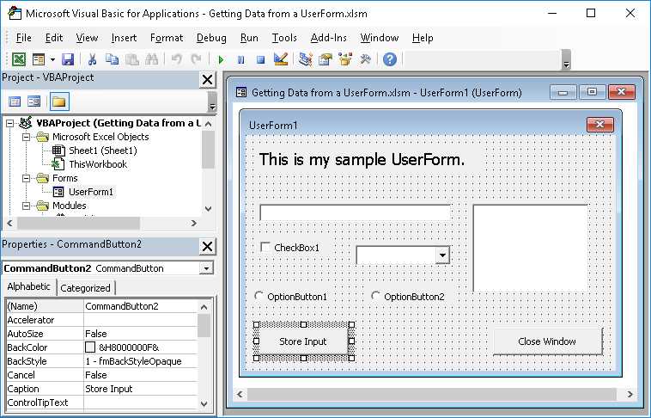Viewport: 651px width, 418px height.
Task: Select ThisWorkbook in project tree
Action: (x=98, y=164)
